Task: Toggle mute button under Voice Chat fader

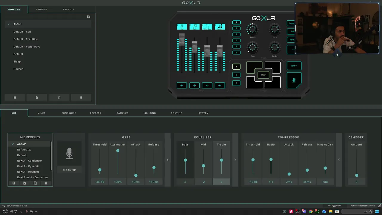Action: (x=207, y=86)
